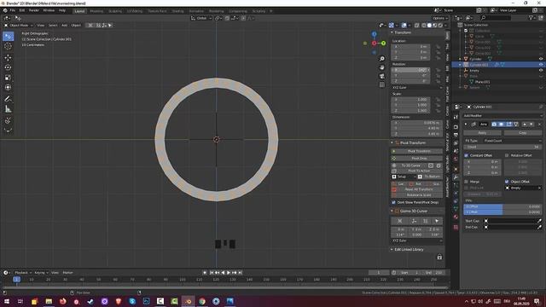This screenshot has height=307, width=546.
Task: Open the Window menu
Action: click(x=49, y=10)
